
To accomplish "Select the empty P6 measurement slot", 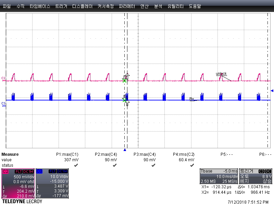I will (265, 154).
